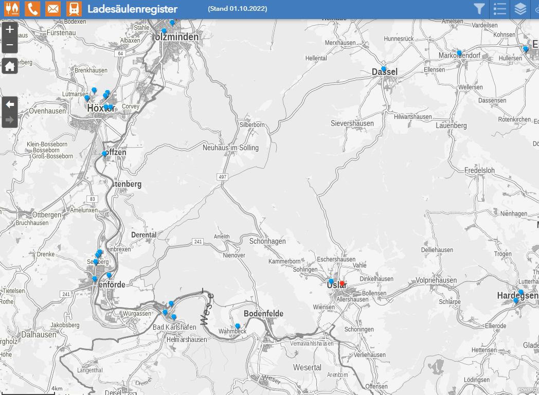
Task: Open the layers stack panel
Action: [520, 9]
